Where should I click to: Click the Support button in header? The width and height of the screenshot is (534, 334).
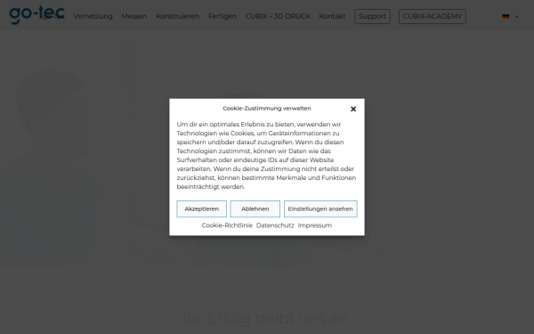tap(372, 16)
